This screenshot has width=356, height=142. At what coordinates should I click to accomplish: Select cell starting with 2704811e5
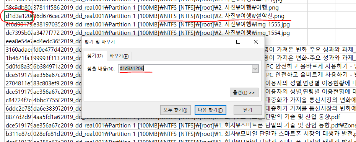[19, 83]
